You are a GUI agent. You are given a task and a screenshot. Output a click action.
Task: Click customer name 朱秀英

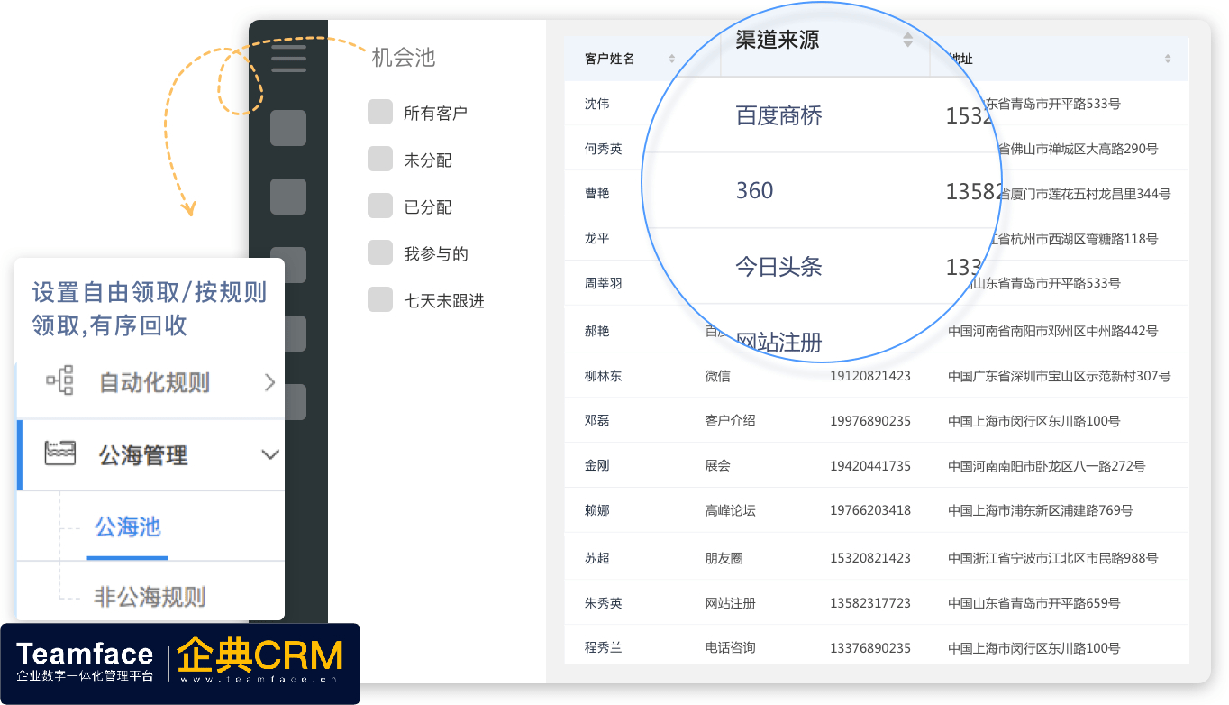(604, 603)
